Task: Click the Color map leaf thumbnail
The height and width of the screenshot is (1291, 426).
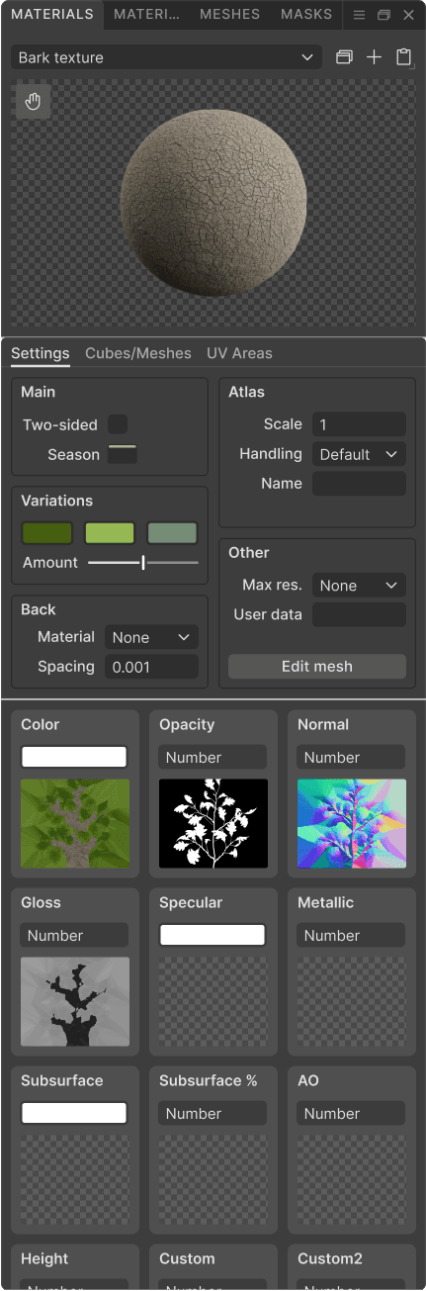Action: (x=75, y=823)
